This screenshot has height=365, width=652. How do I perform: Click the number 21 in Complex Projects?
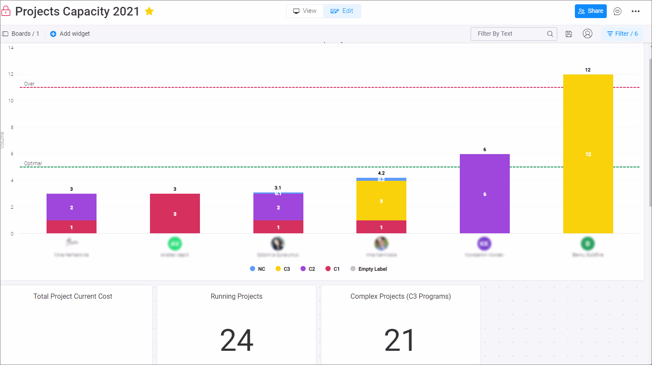click(400, 340)
